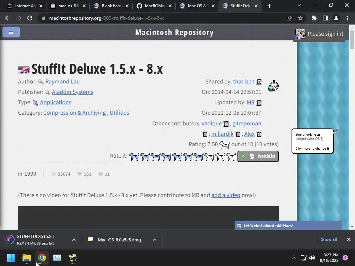Image resolution: width=355 pixels, height=266 pixels.
Task: Open a new browser tab
Action: [269, 6]
